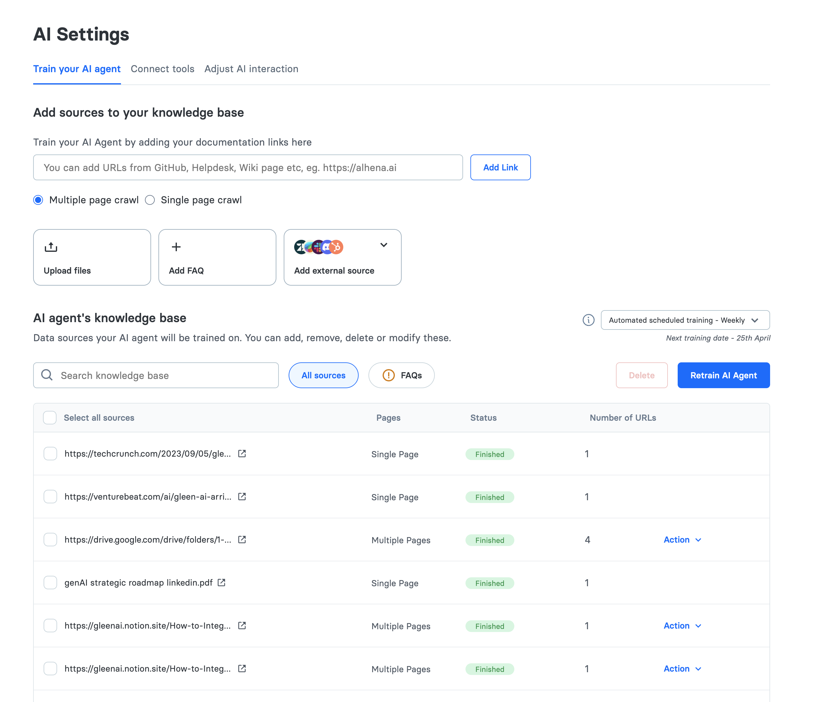Screen dimensions: 818x702
Task: Open the Adjust AI interaction tab
Action: 251,69
